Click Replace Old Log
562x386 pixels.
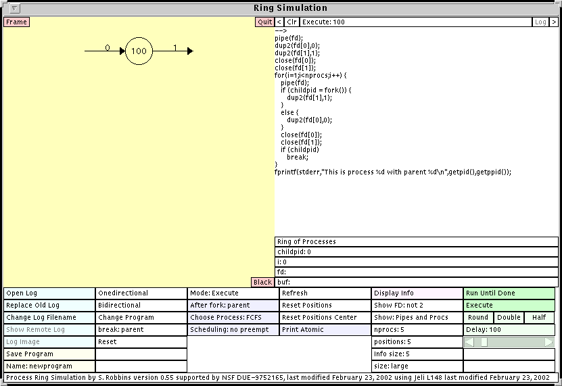click(x=49, y=306)
